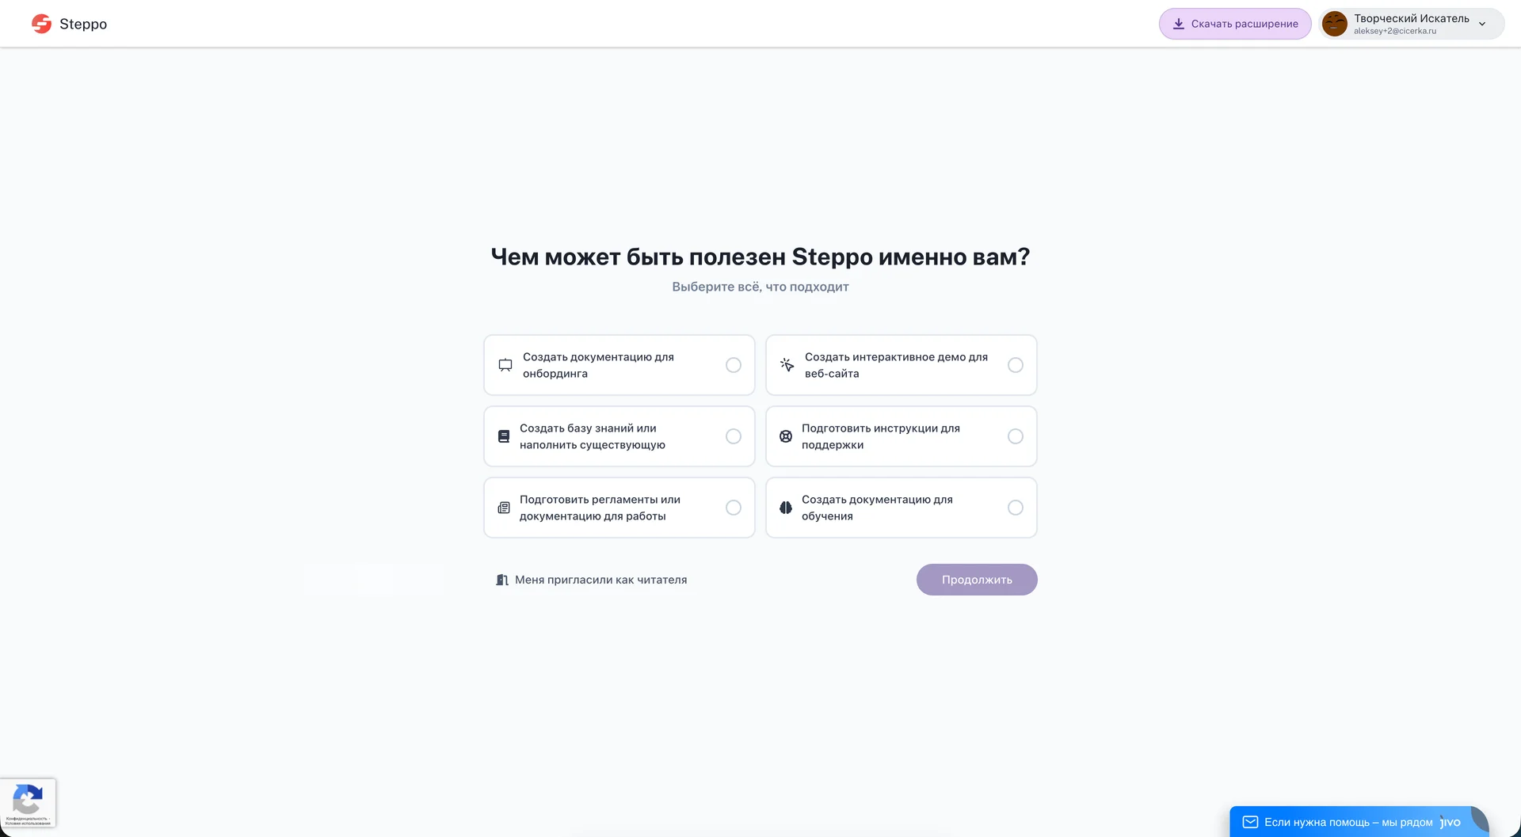Click the Скачать расширение button

[1235, 24]
